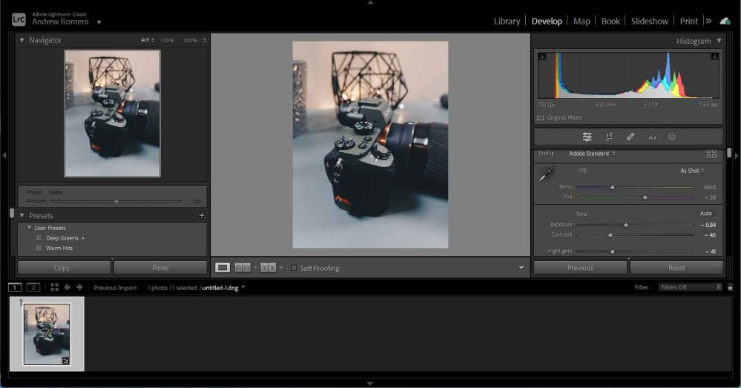This screenshot has height=388, width=741.
Task: Open the Filters Off dropdown
Action: coord(688,287)
